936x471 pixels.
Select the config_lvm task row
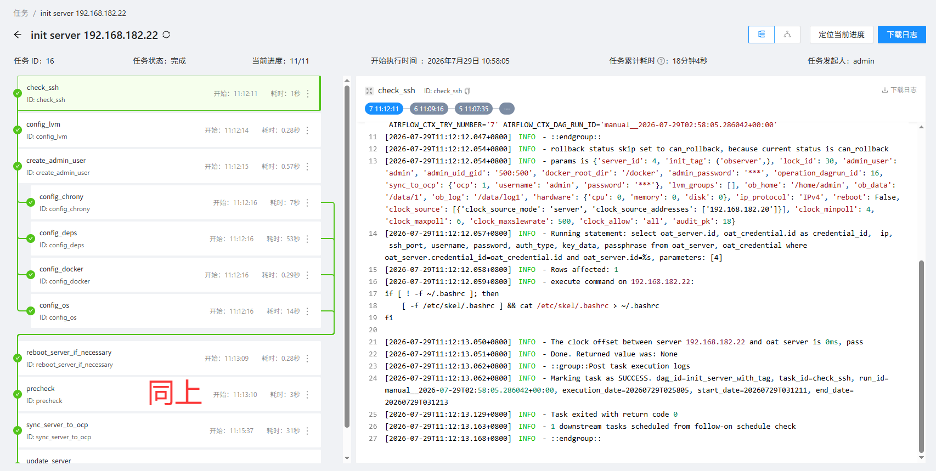click(x=169, y=130)
